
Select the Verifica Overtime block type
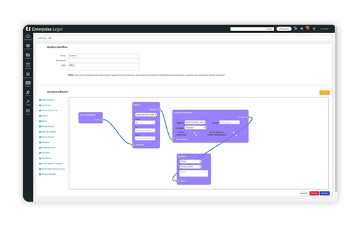point(48,148)
